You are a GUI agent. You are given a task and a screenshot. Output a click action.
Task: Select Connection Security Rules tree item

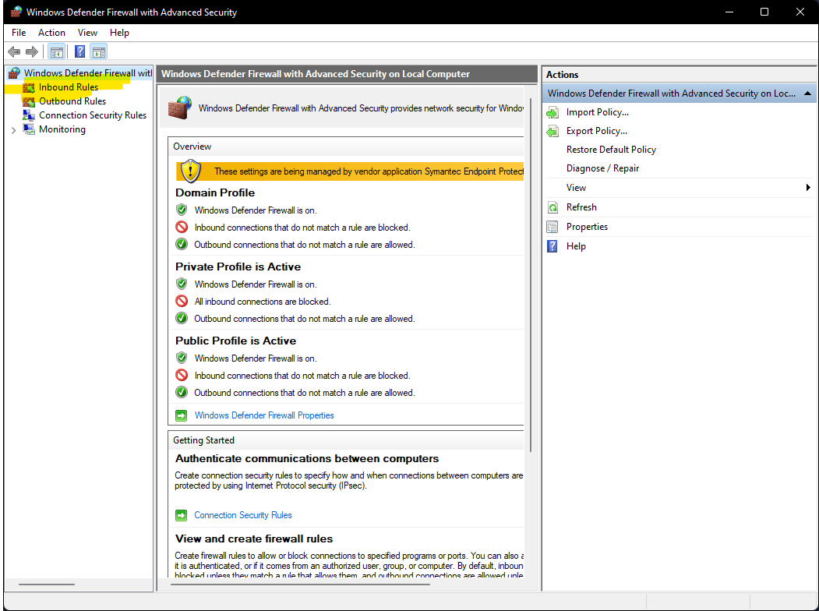(93, 115)
